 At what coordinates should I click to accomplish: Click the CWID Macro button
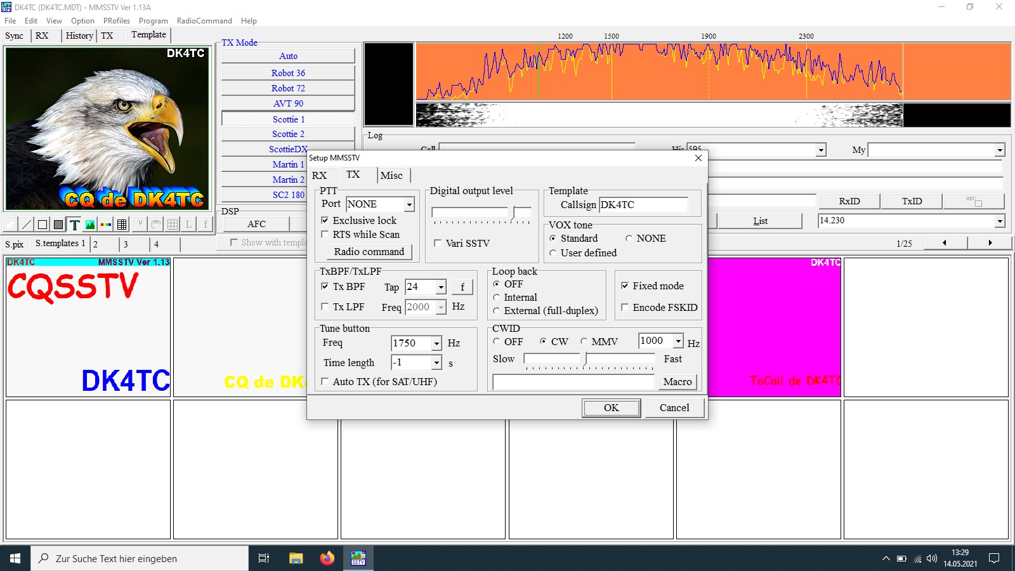678,382
